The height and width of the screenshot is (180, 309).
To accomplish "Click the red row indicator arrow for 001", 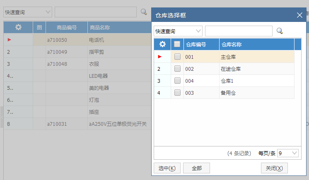I will [x=159, y=57].
